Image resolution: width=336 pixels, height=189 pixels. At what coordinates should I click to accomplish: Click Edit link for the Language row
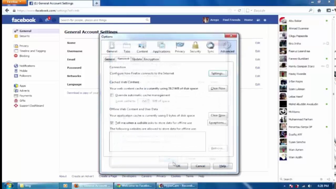pyautogui.click(x=258, y=84)
